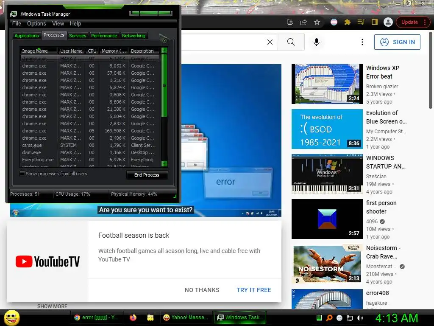Click SHOW MORE below the video
This screenshot has height=326, width=434.
[52, 306]
